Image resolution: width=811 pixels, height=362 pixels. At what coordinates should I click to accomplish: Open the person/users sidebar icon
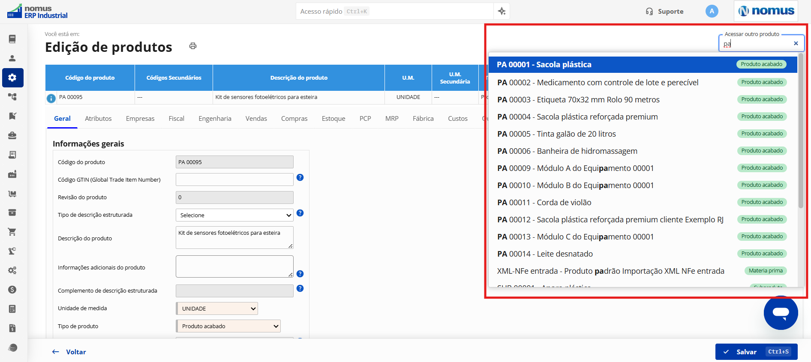(x=12, y=58)
